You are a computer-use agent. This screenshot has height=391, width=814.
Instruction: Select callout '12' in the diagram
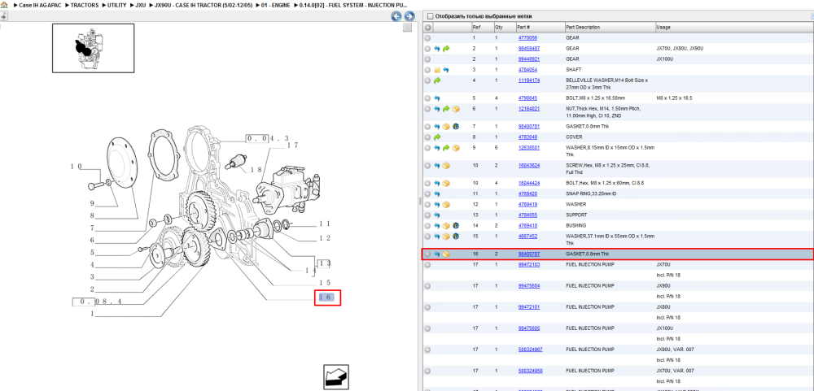(x=325, y=238)
